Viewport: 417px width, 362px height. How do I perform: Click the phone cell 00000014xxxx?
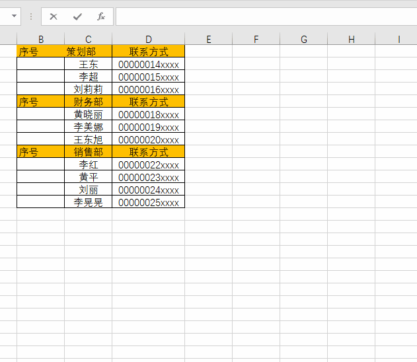(x=149, y=63)
